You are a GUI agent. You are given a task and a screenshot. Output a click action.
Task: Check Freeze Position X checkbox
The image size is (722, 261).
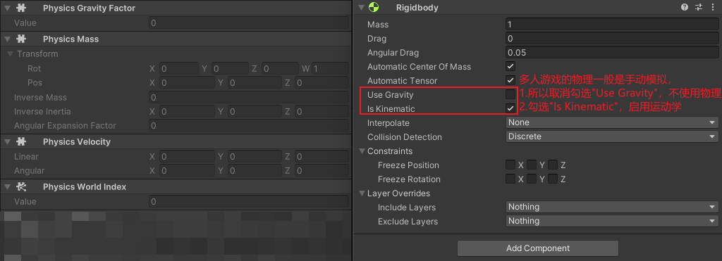pos(510,165)
